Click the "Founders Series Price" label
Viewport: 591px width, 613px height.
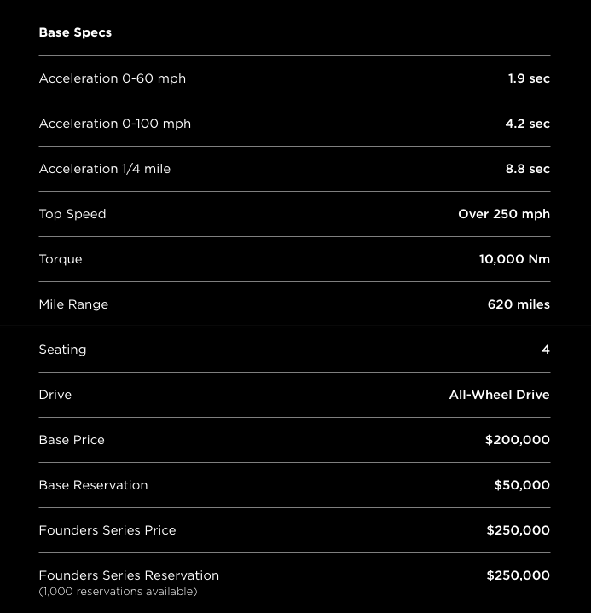tap(107, 530)
